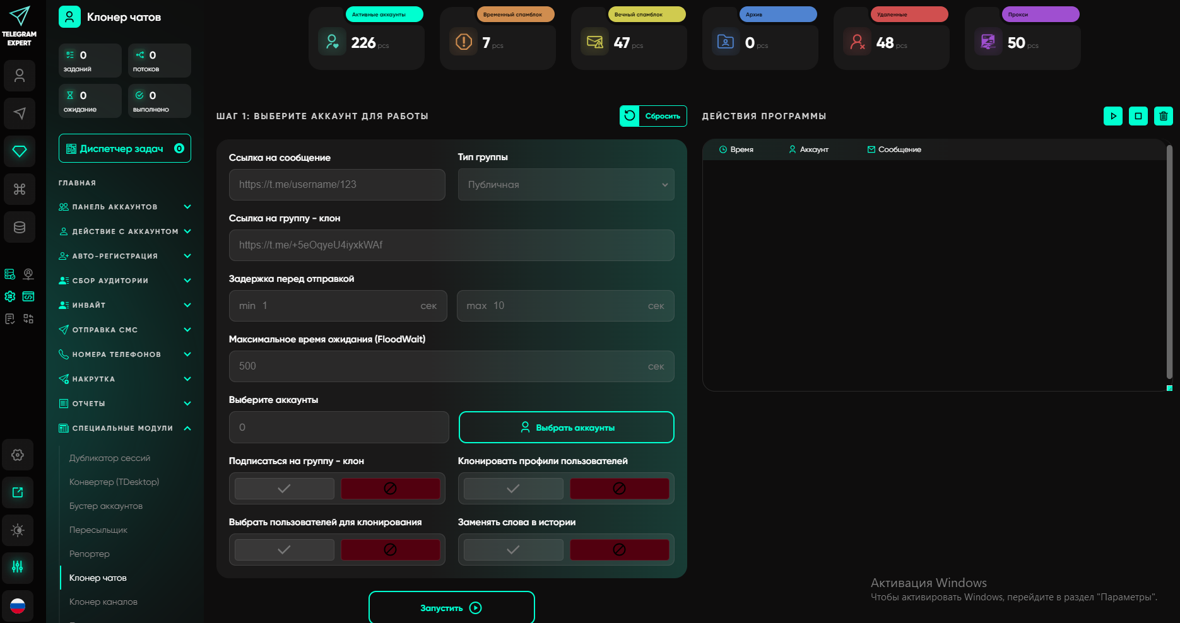Open Дубликатор сессий module
This screenshot has width=1180, height=623.
click(x=110, y=458)
